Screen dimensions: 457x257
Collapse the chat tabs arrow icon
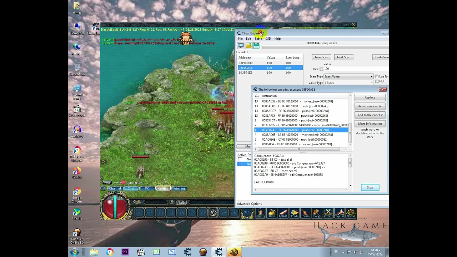(x=103, y=188)
